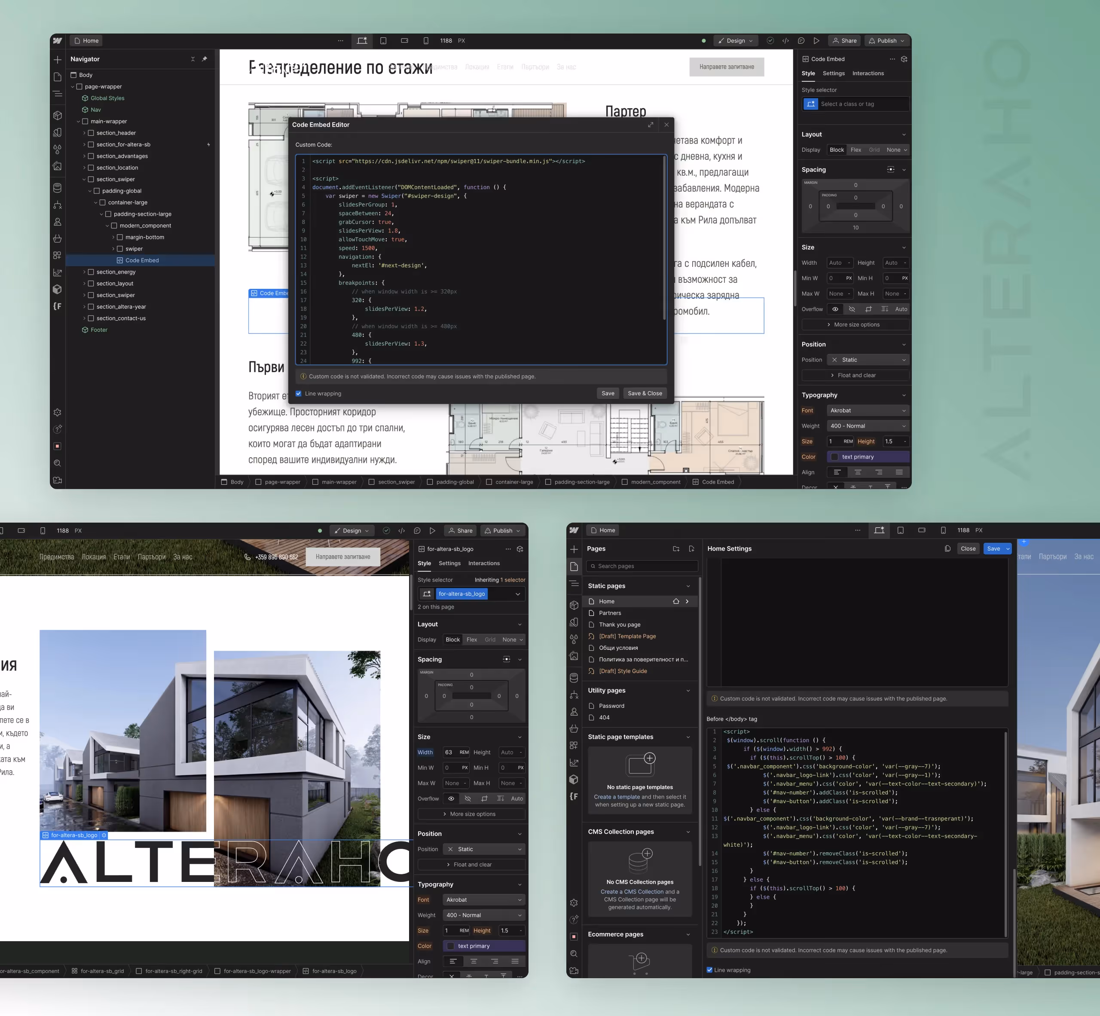The height and width of the screenshot is (1016, 1100).
Task: Open the Assets image panel in top window
Action: [x=57, y=166]
